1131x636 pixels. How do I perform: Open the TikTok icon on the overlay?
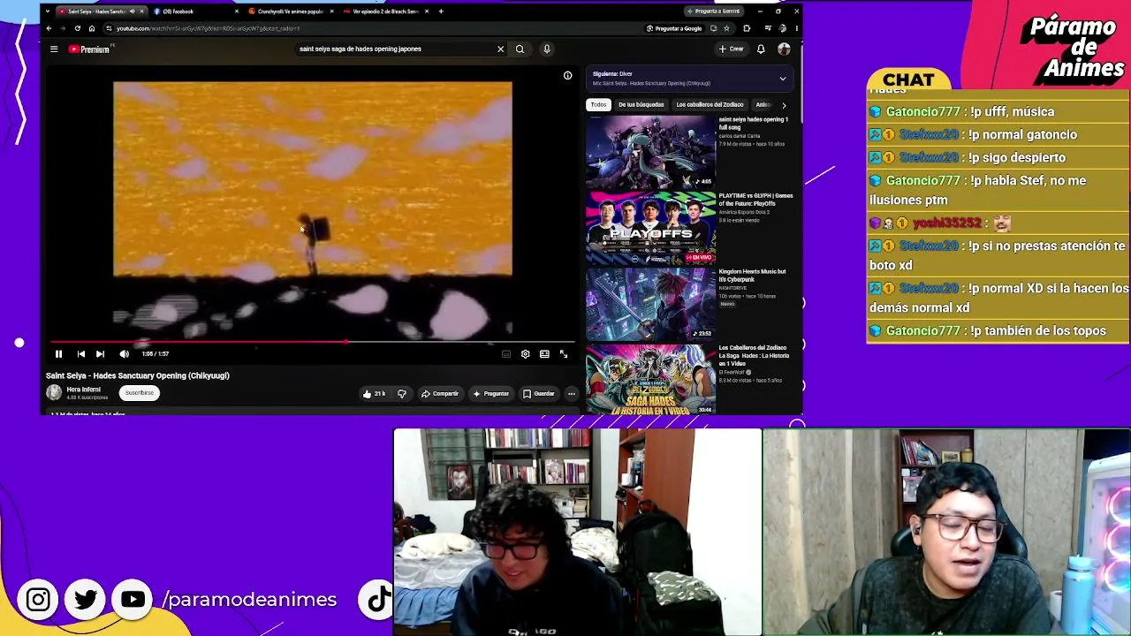[380, 600]
